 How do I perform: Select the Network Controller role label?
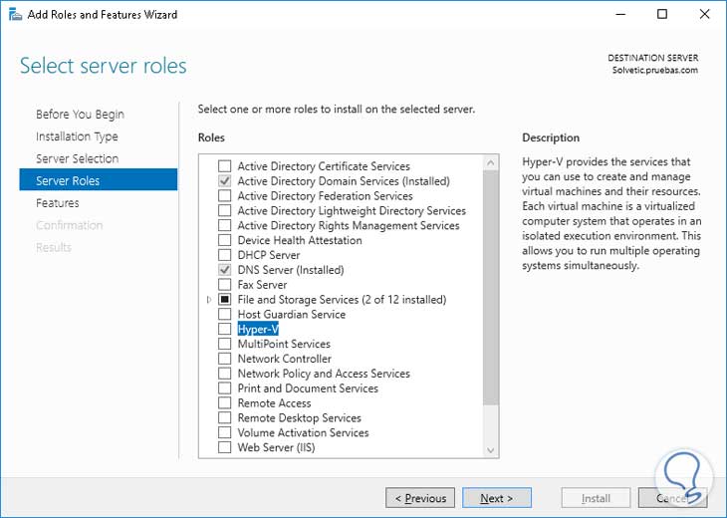click(284, 359)
